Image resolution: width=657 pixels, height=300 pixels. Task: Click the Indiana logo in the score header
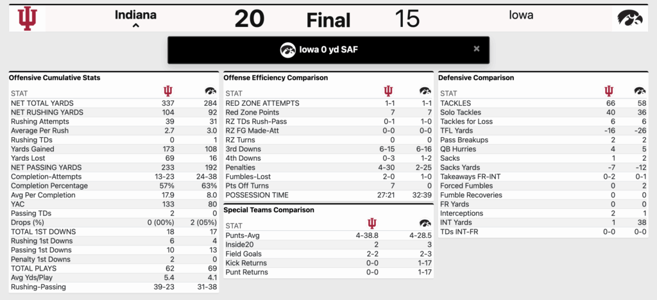click(27, 19)
